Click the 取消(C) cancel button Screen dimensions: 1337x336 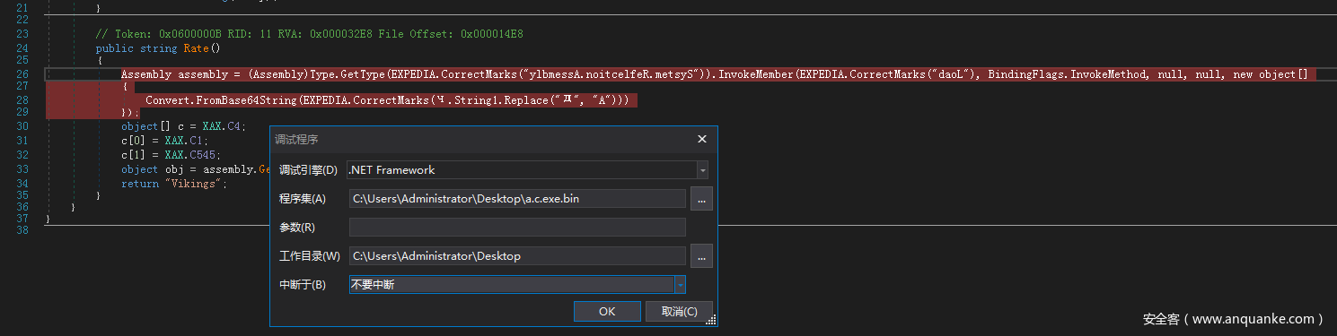point(679,311)
